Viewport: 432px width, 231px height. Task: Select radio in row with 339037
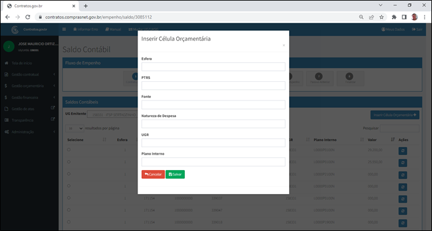[x=68, y=198]
